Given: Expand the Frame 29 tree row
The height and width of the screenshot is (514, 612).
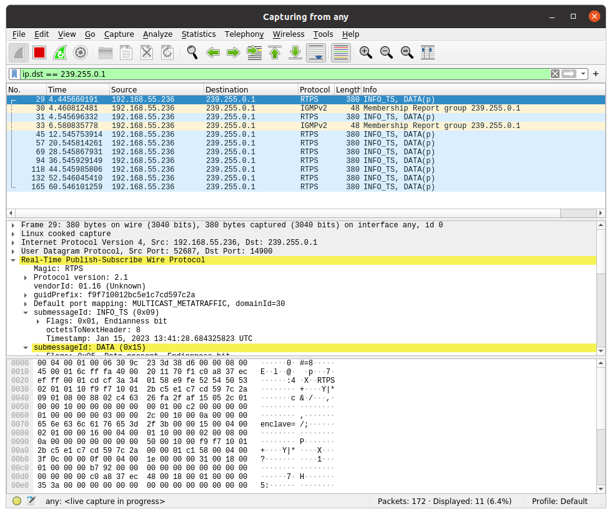Looking at the screenshot, I should click(13, 225).
